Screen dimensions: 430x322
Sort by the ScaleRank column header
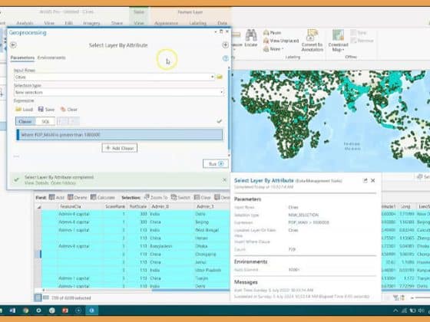click(x=115, y=206)
